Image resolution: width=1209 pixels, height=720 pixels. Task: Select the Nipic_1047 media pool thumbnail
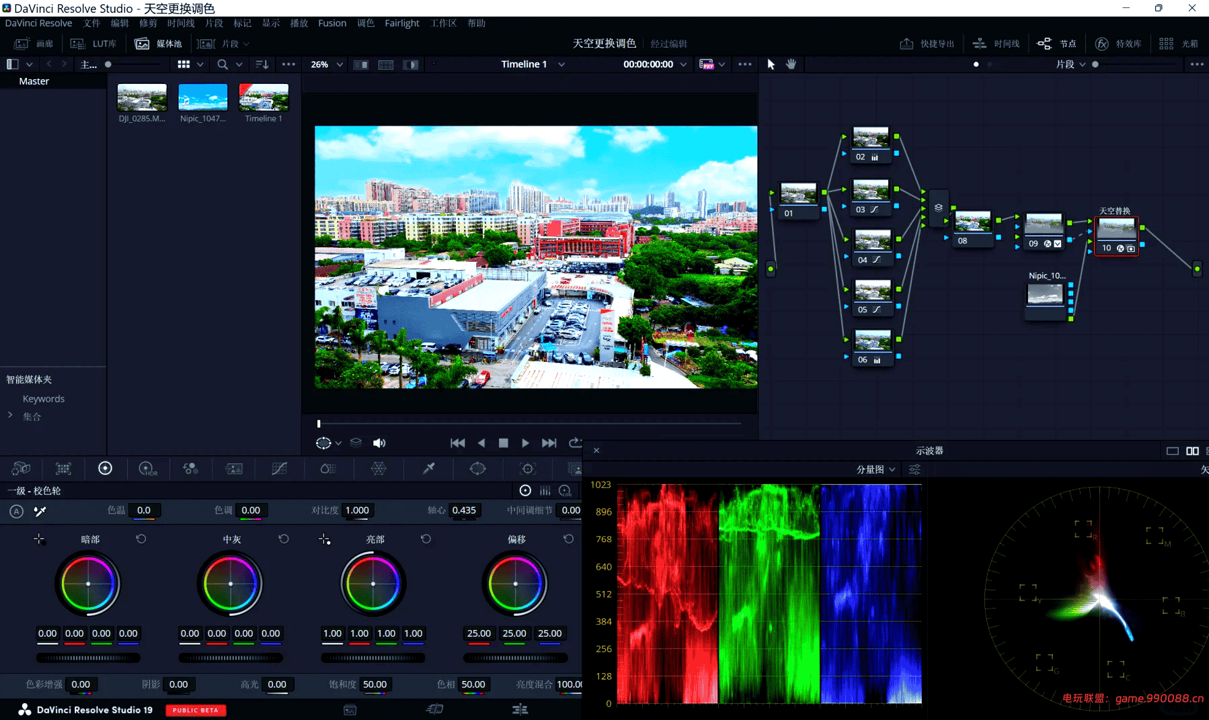[202, 97]
